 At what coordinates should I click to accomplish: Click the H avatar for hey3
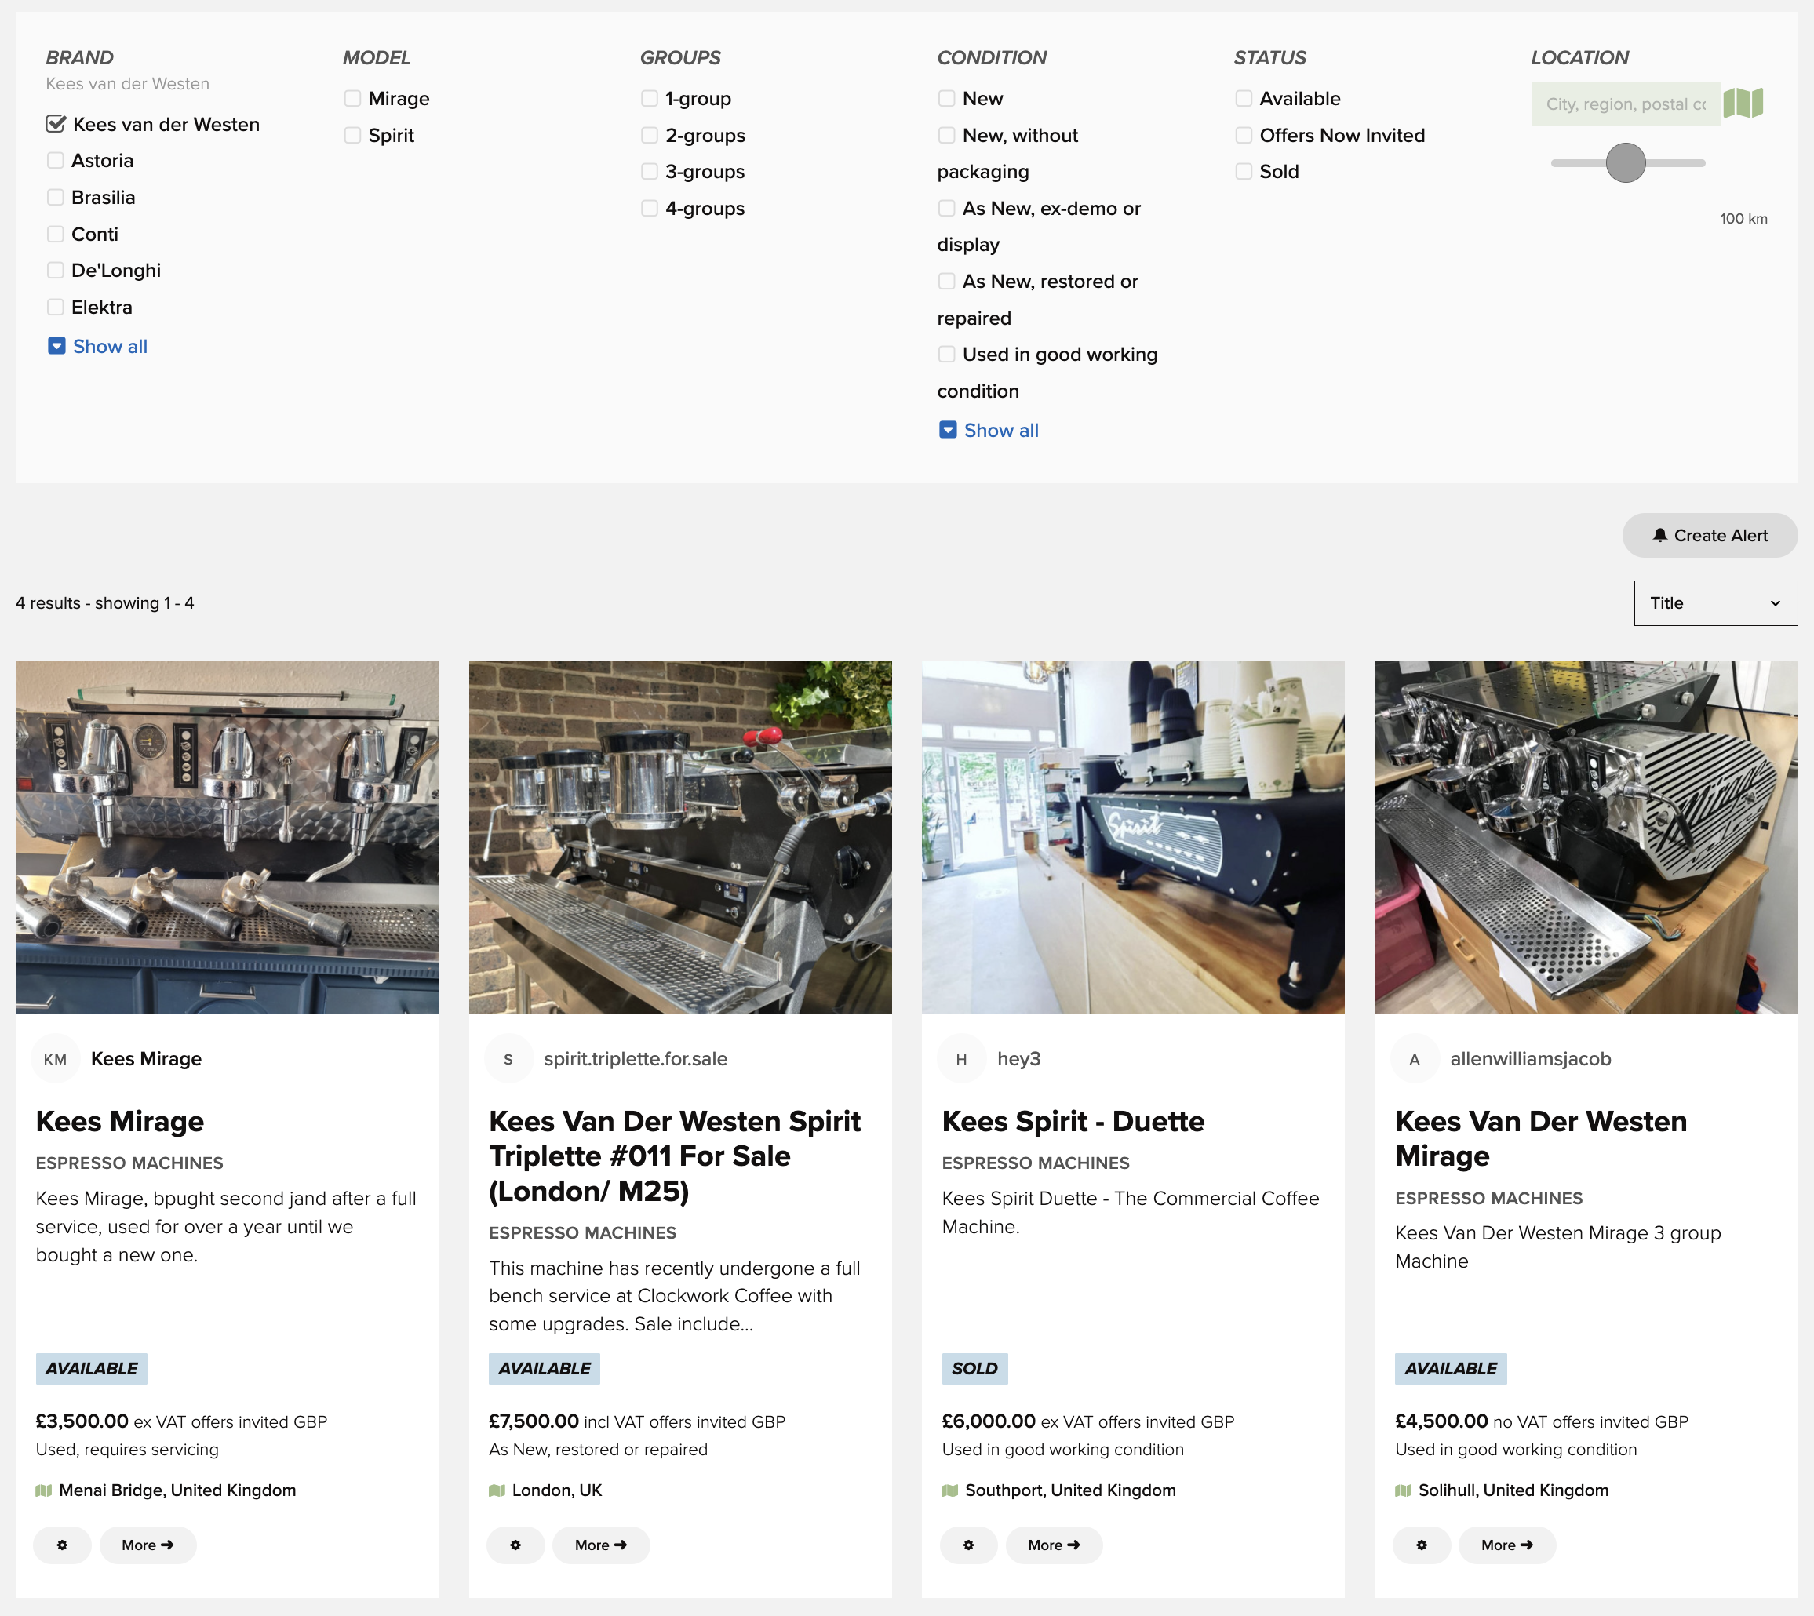coord(962,1058)
